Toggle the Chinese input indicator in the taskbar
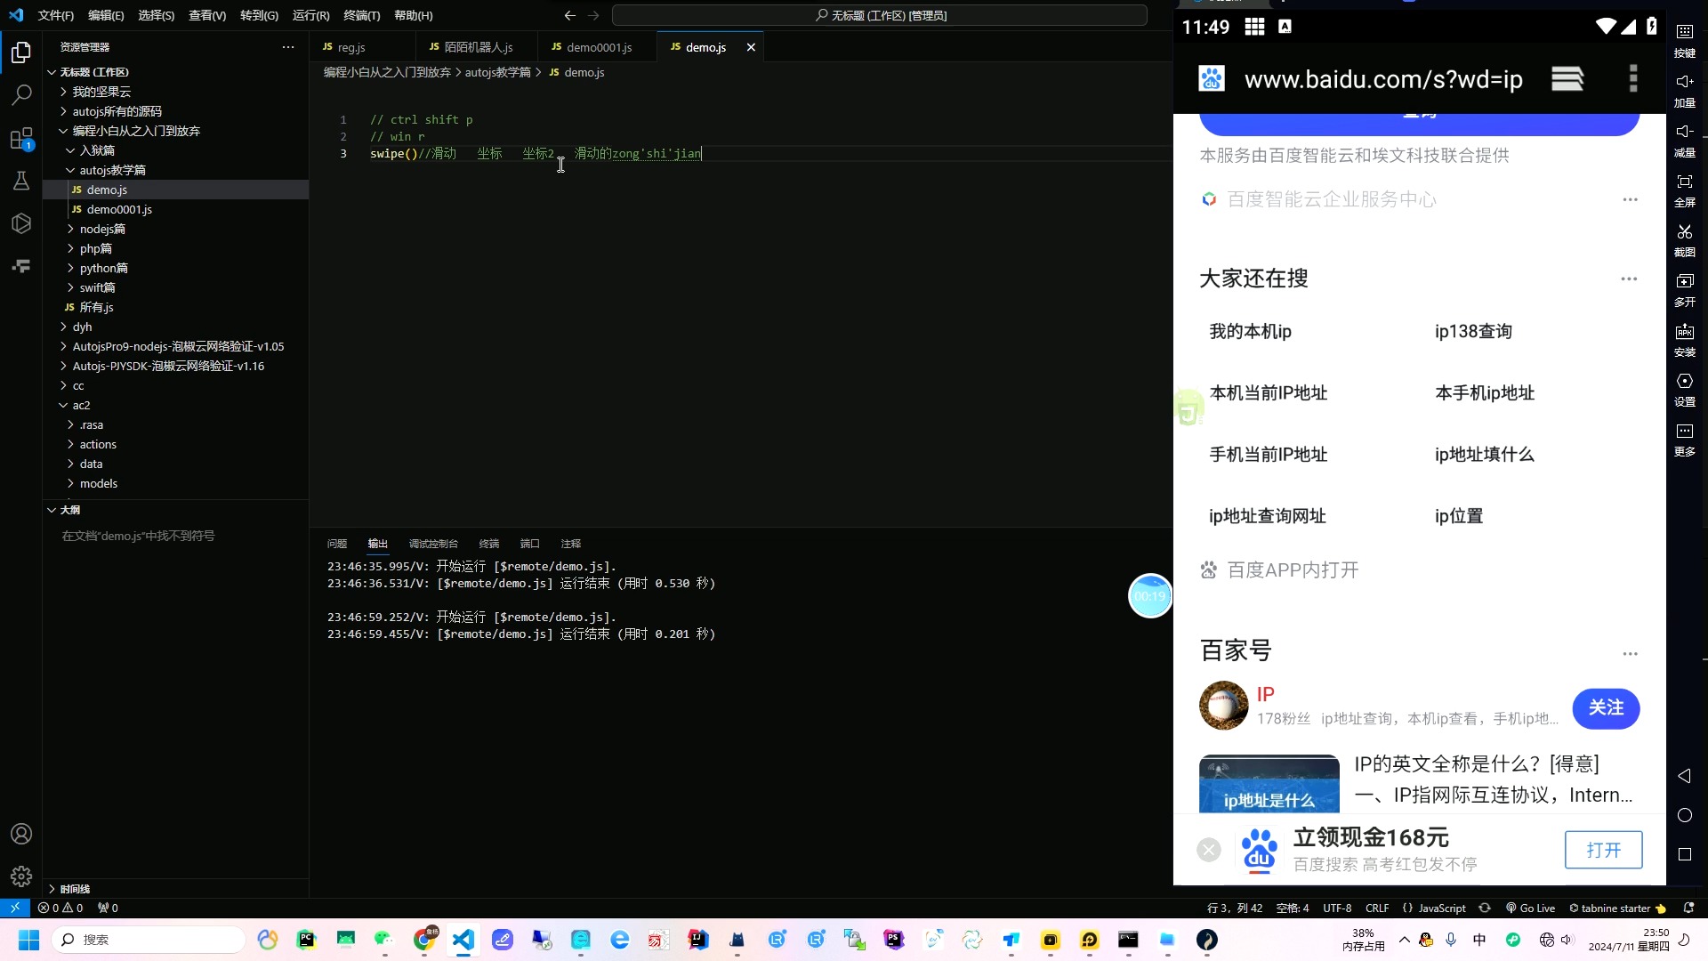The height and width of the screenshot is (961, 1708). (1478, 939)
